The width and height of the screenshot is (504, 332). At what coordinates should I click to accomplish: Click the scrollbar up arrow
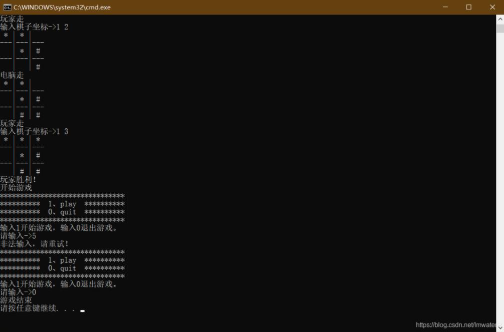(500, 19)
